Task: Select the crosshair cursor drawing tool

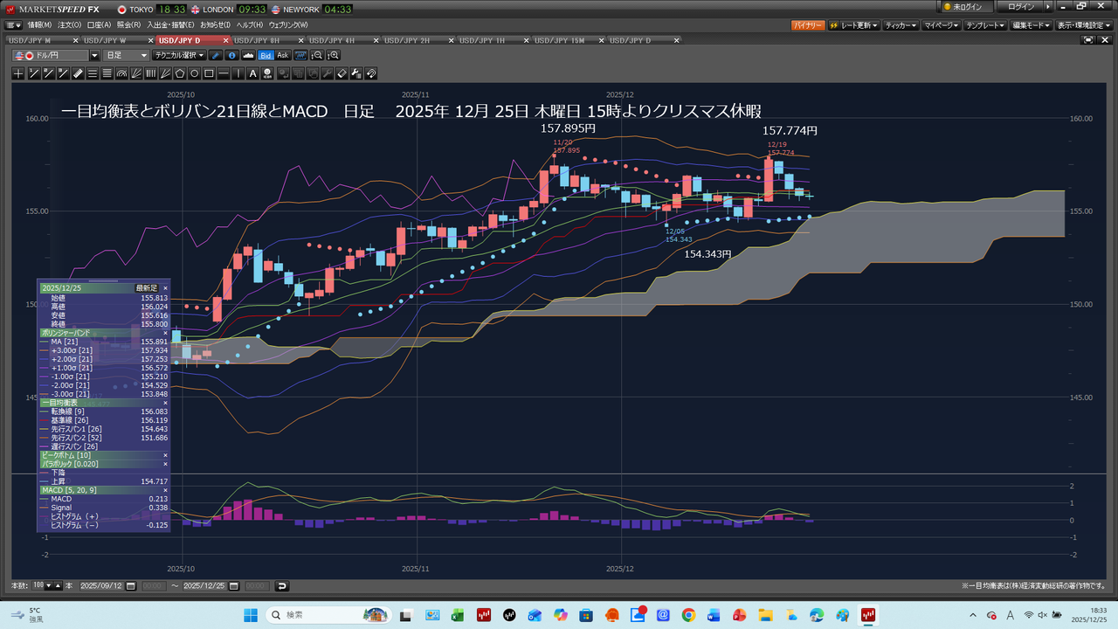Action: coord(18,73)
